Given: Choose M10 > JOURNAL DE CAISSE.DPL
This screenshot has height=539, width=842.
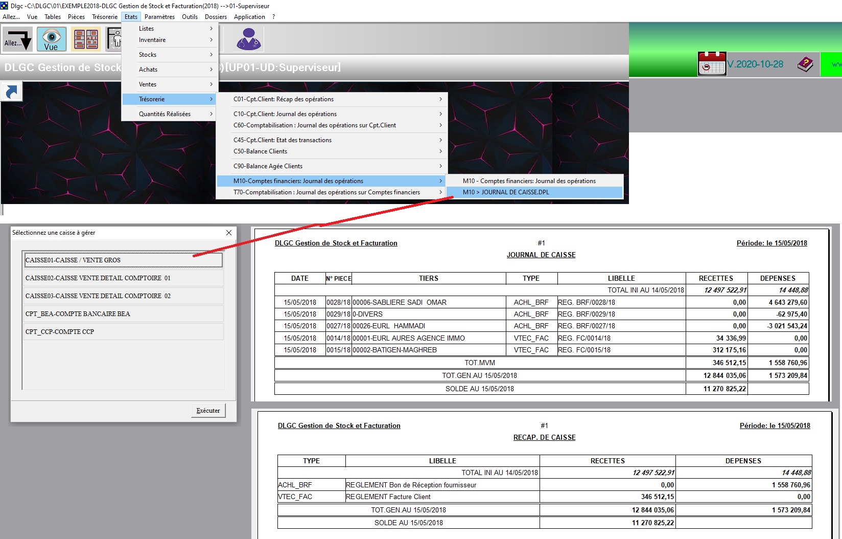Looking at the screenshot, I should [x=534, y=192].
